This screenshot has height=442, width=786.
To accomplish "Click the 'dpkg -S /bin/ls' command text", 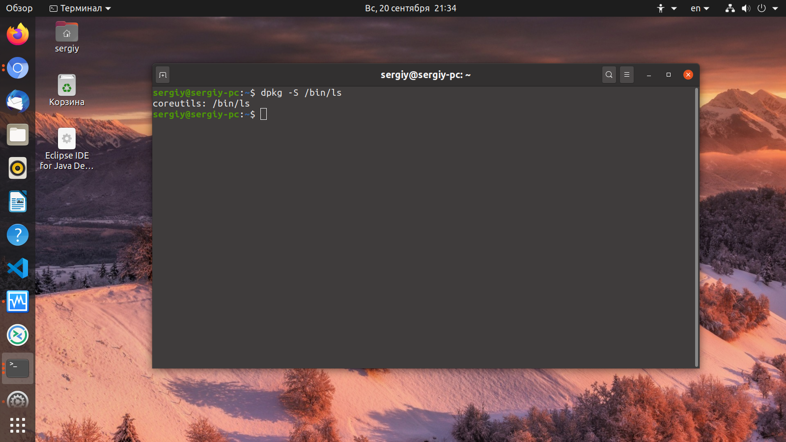I will tap(301, 93).
